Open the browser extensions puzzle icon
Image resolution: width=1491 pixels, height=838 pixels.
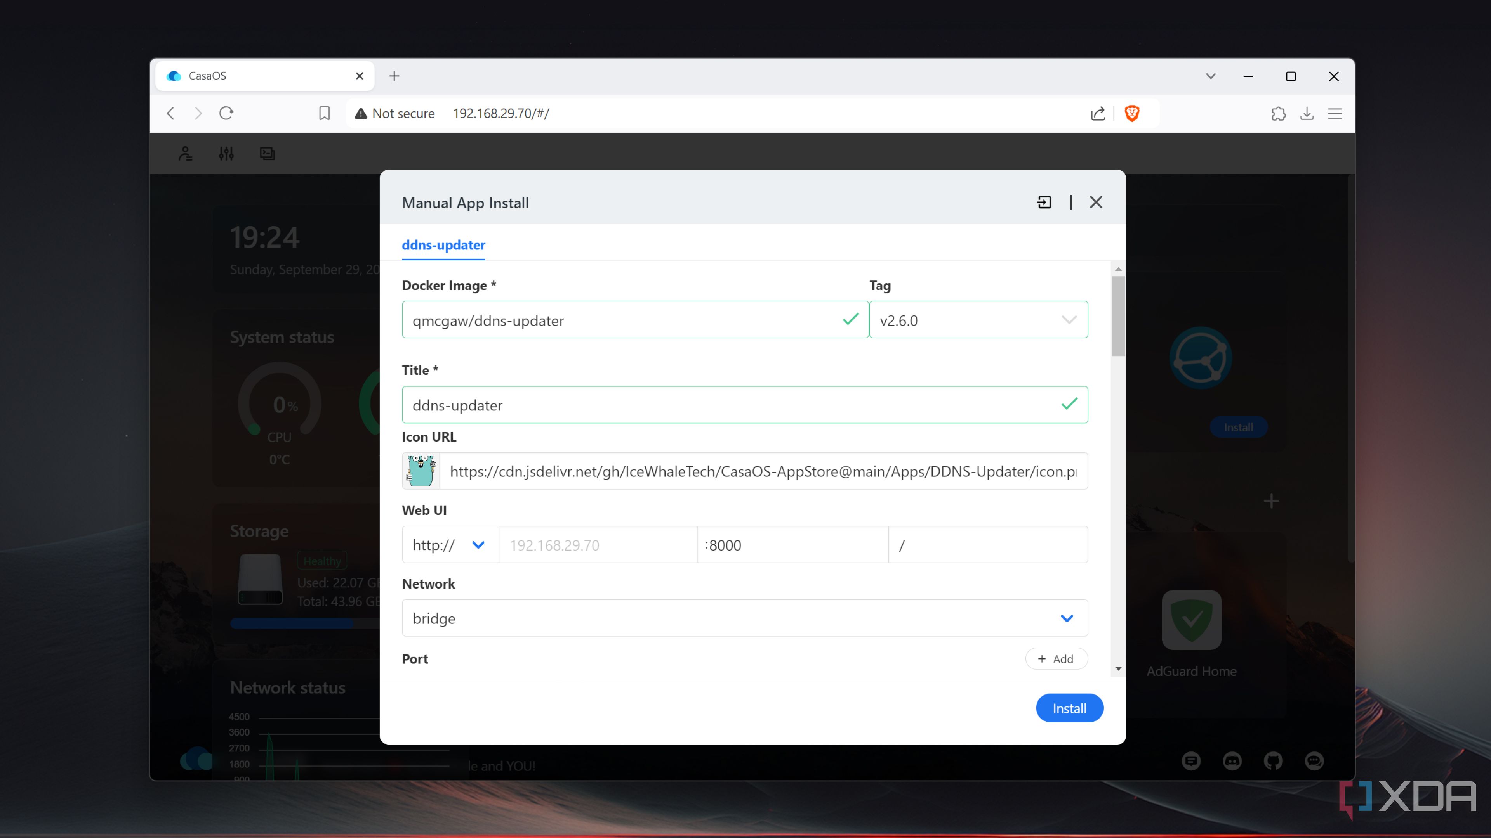pyautogui.click(x=1279, y=113)
